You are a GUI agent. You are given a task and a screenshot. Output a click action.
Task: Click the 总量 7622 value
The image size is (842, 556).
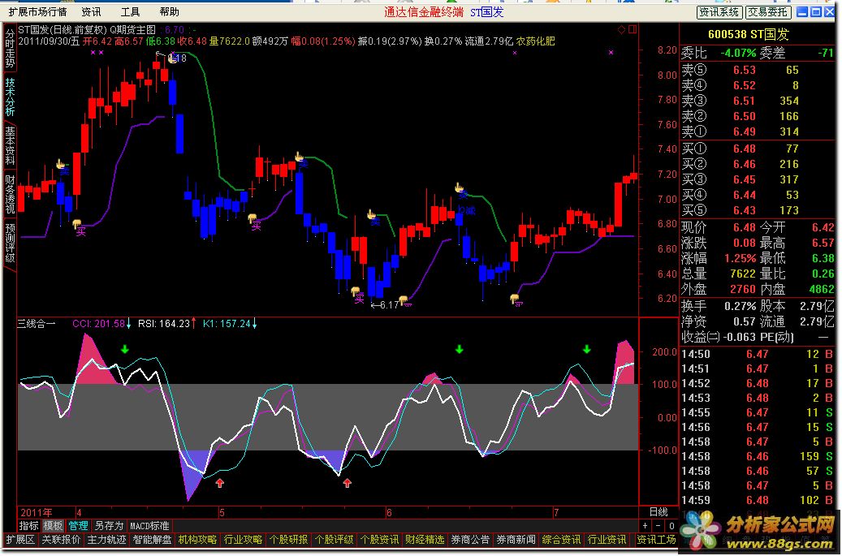(743, 274)
